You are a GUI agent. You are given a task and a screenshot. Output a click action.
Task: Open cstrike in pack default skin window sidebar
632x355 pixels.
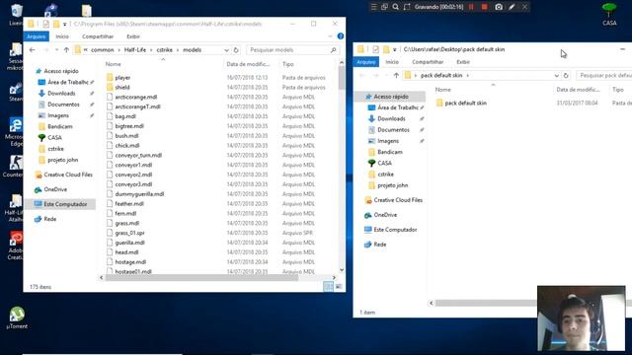tap(385, 175)
